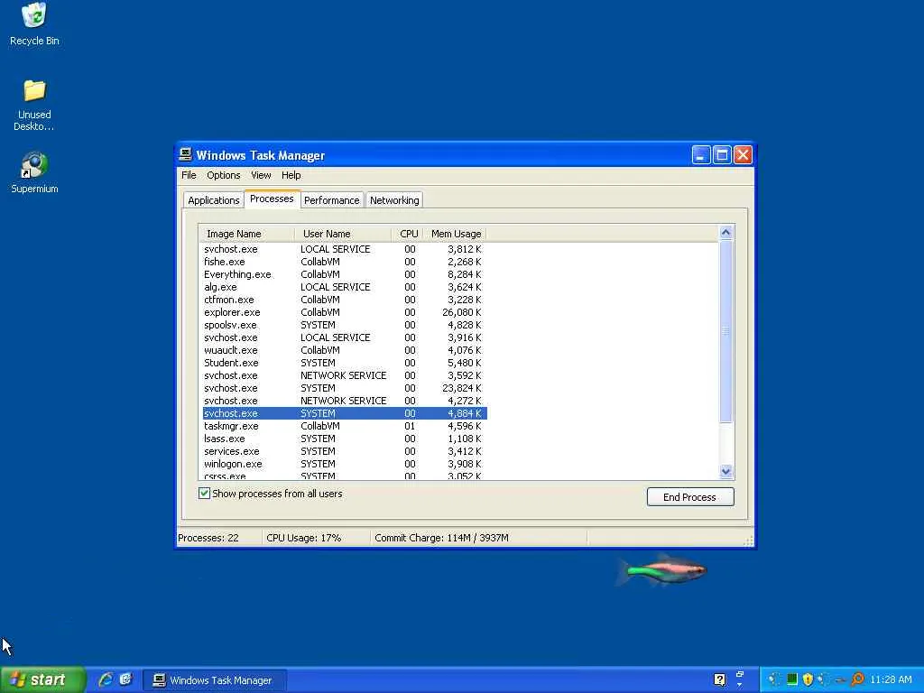Click the Windows Task Manager taskbar button
Viewport: 924px width, 693px height.
point(215,680)
